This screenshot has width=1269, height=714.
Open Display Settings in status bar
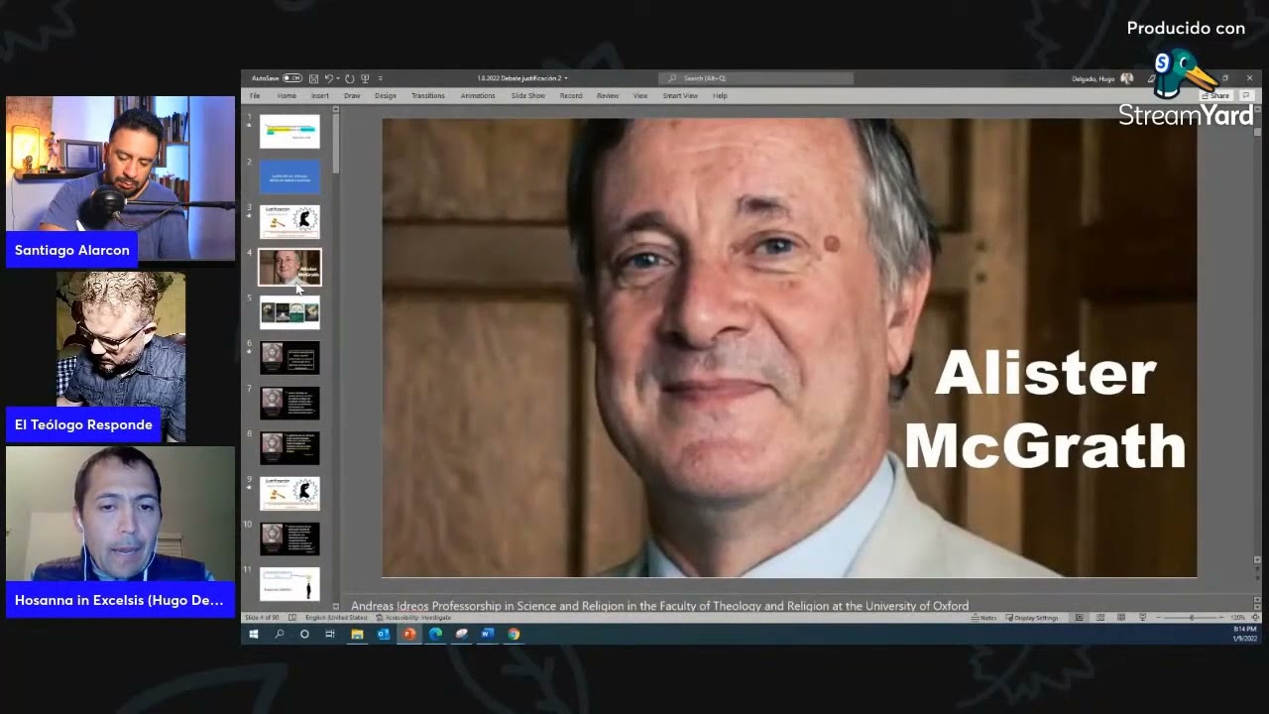pyautogui.click(x=1032, y=618)
